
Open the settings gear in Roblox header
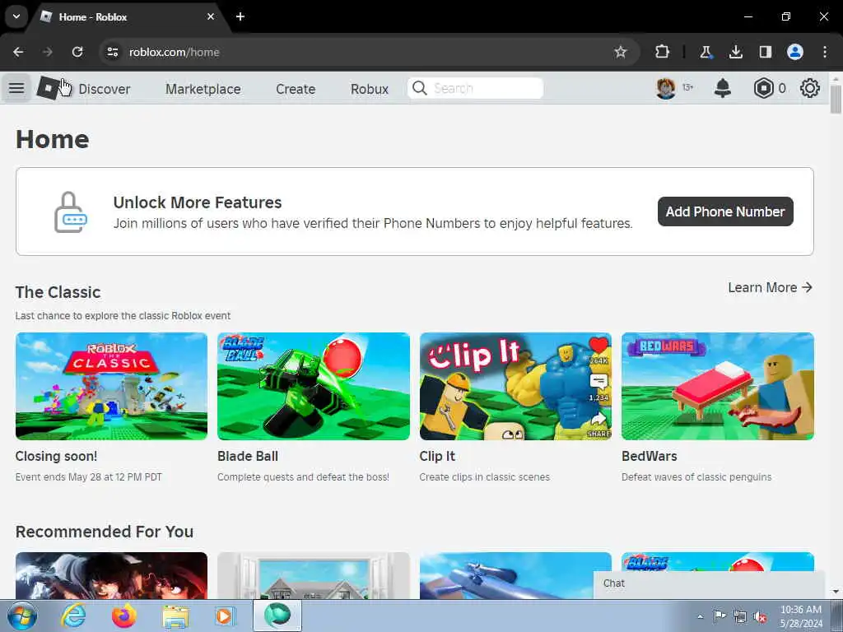point(810,88)
